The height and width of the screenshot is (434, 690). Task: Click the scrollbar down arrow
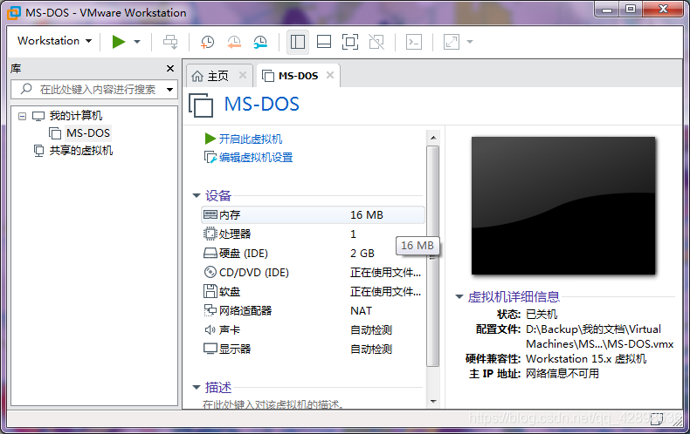pyautogui.click(x=433, y=402)
